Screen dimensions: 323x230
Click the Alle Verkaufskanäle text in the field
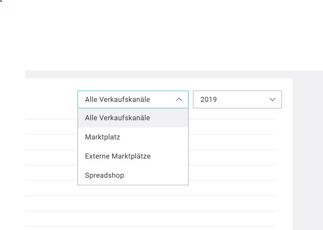[x=117, y=100]
